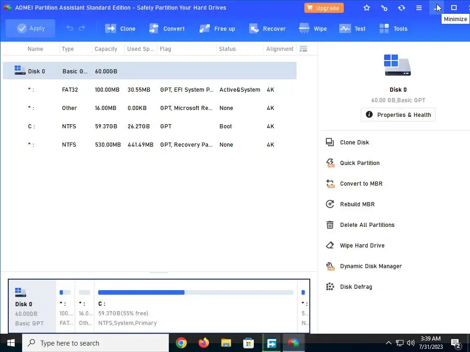Screen dimensions: 470x352
Task: Open Microsoft Store from the taskbar
Action: 248,343
